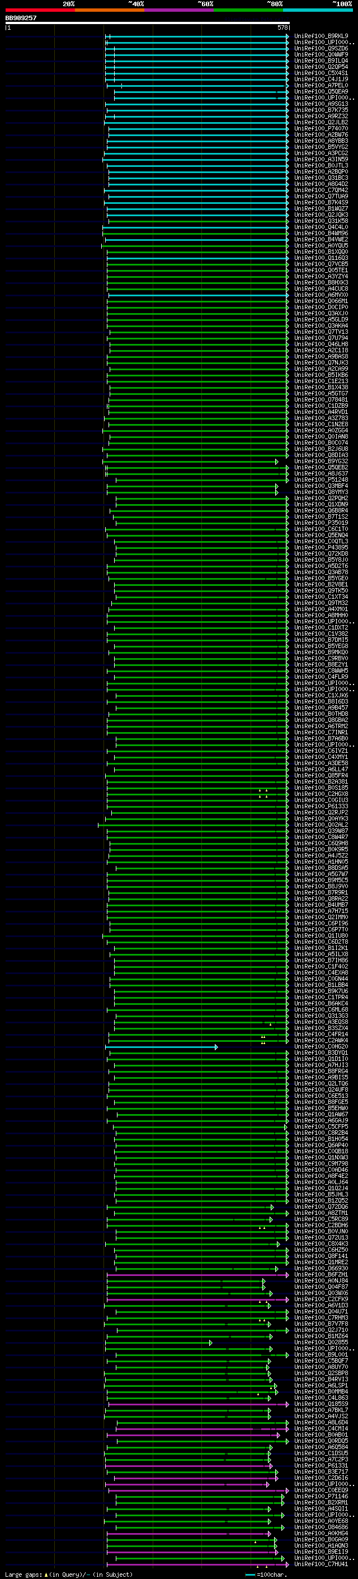Select hit label UniRef100_P61331
The height and width of the screenshot is (1579, 358).
(x=321, y=1465)
